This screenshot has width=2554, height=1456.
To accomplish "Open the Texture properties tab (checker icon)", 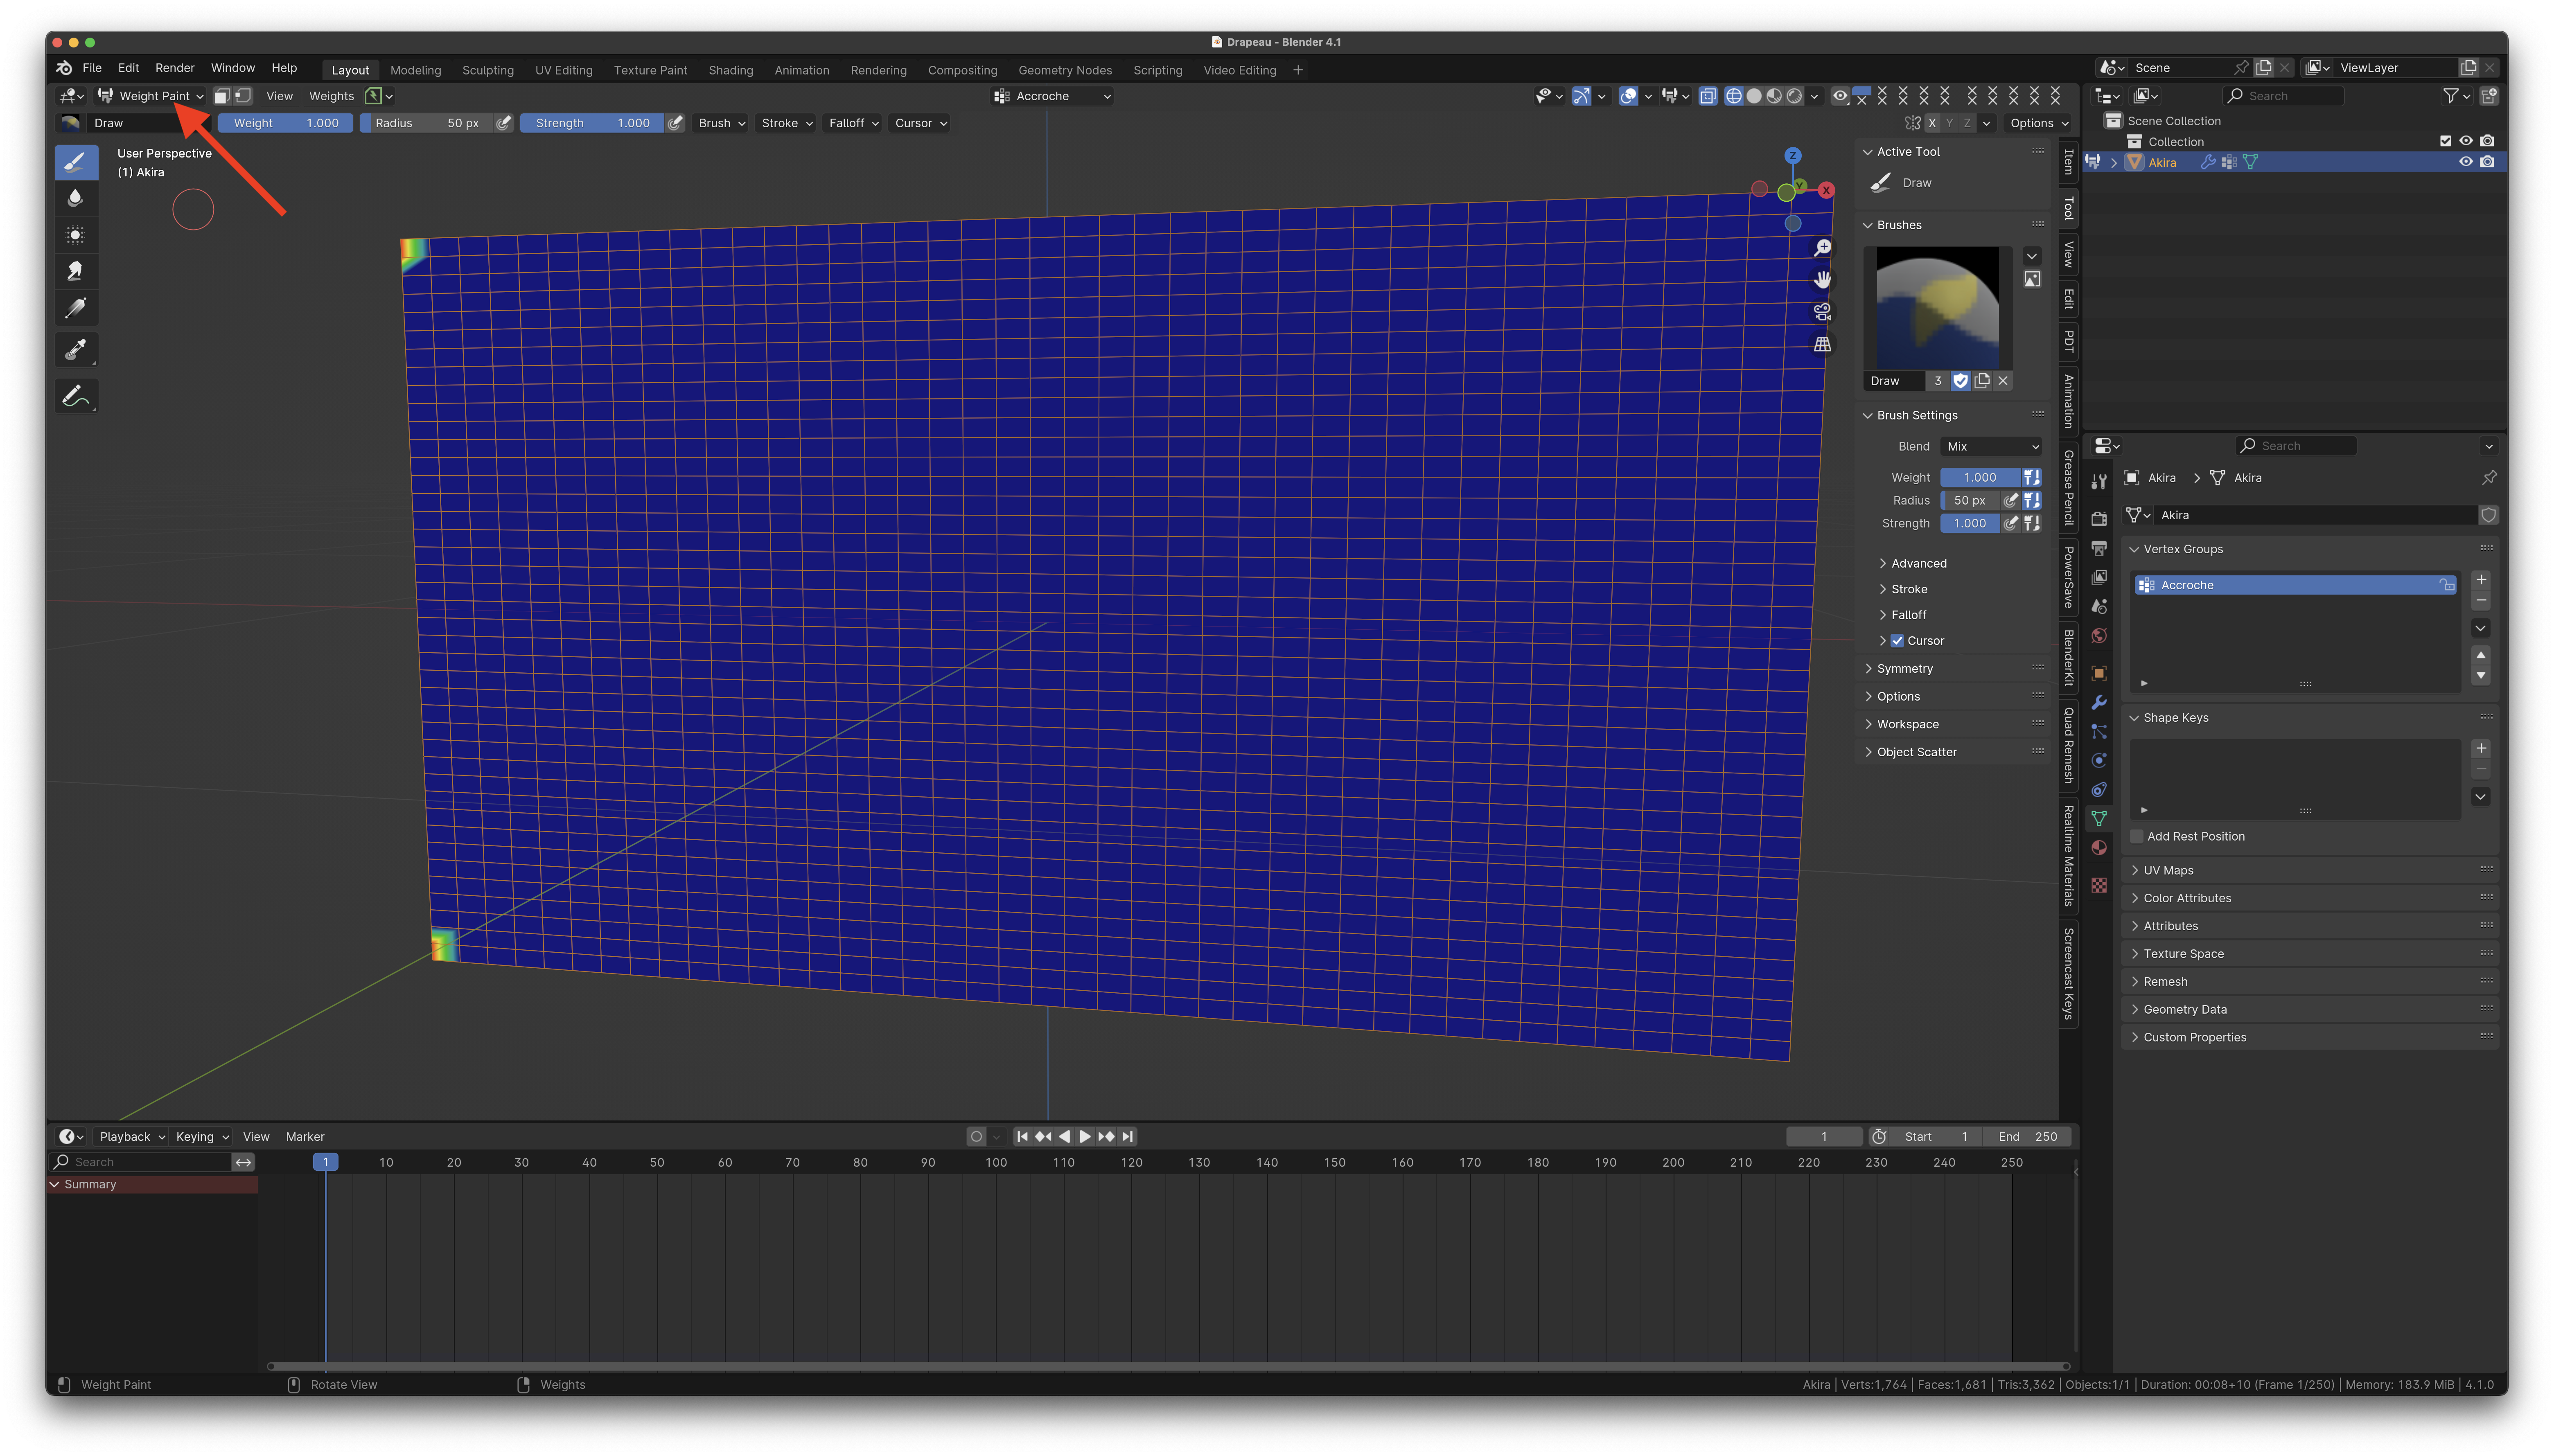I will pos(2099,886).
